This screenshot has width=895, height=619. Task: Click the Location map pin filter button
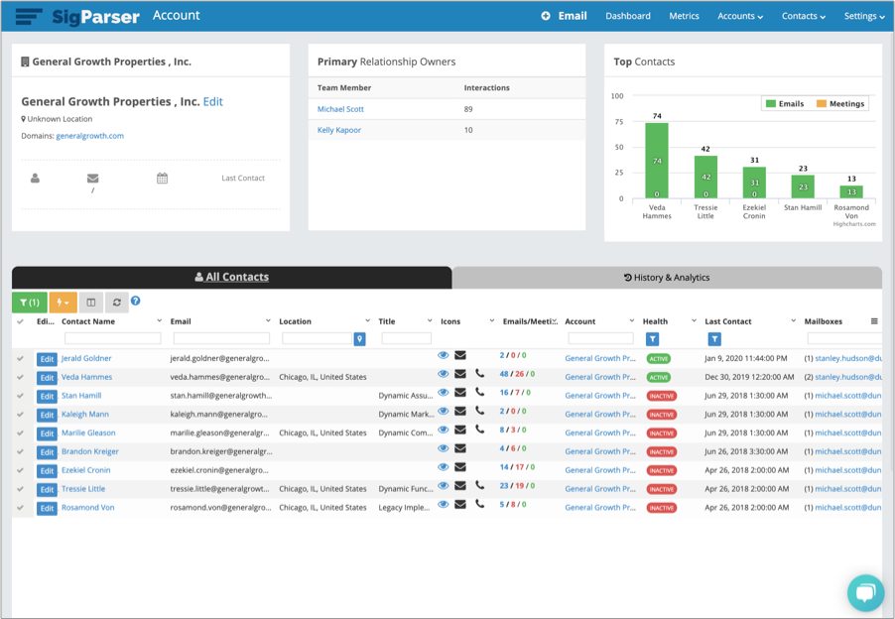coord(359,339)
